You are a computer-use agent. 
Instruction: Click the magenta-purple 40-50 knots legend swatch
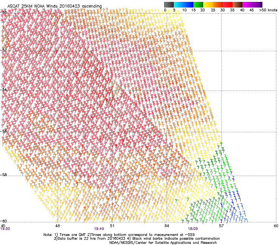click(252, 5)
